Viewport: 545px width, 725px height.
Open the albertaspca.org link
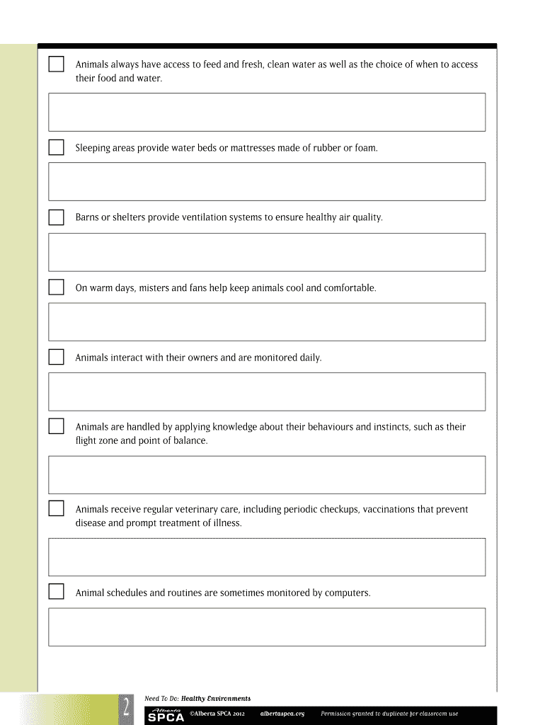[282, 714]
